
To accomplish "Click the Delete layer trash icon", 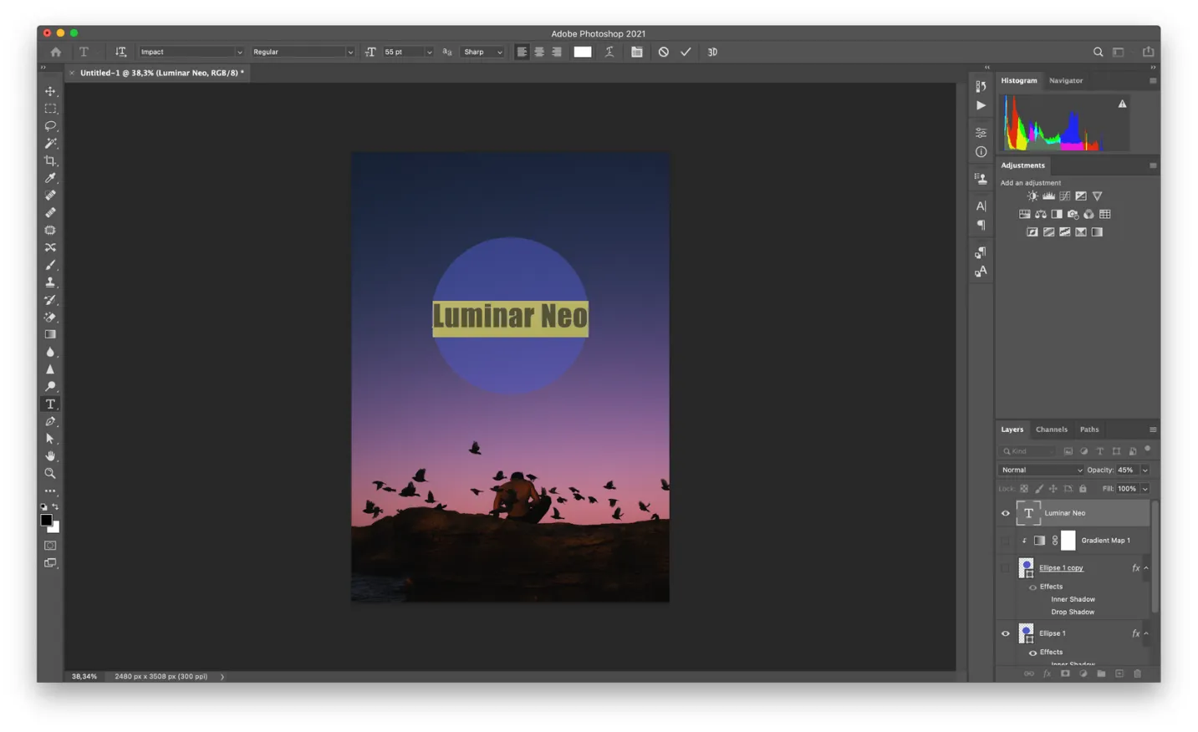I will pos(1138,674).
